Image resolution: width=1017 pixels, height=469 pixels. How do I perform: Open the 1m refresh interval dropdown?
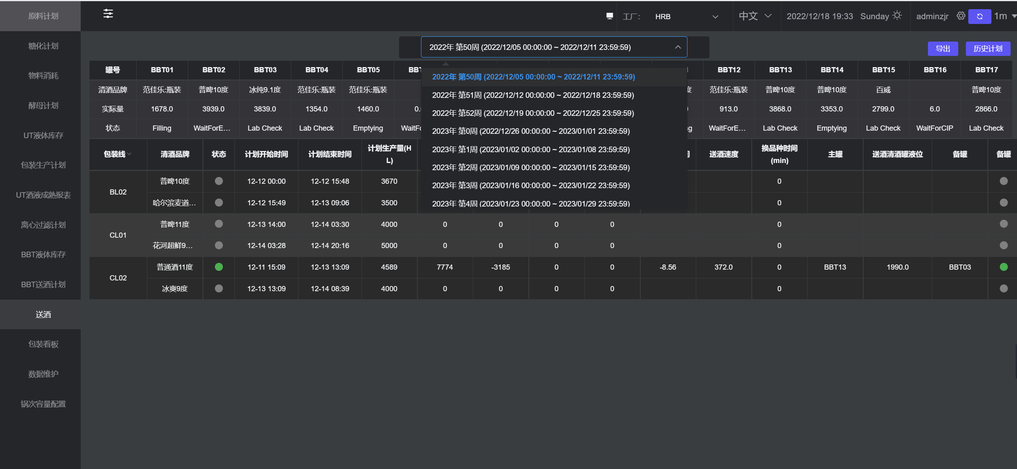click(x=1006, y=16)
